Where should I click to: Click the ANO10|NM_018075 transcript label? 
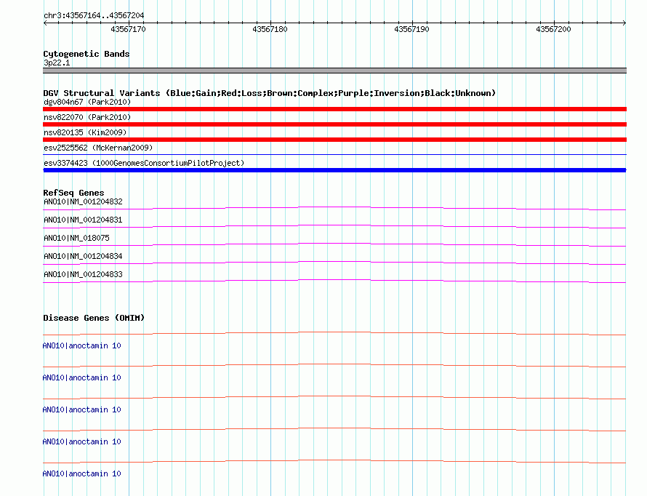point(76,238)
